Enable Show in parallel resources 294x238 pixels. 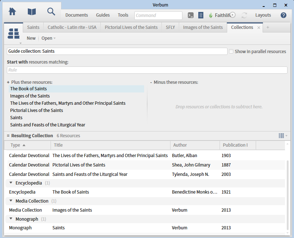coord(231,51)
